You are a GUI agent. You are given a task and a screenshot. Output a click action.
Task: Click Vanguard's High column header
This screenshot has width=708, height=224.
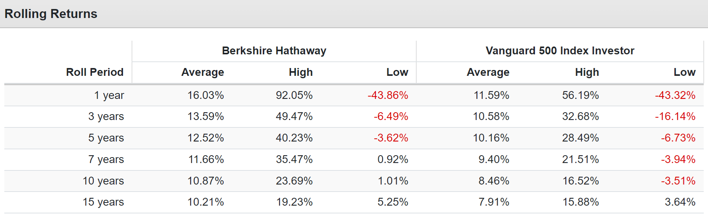[587, 72]
